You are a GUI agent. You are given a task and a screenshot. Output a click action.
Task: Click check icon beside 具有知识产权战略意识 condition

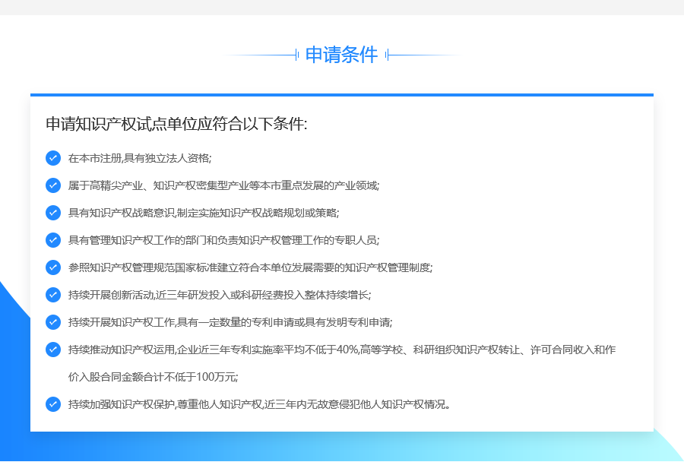point(53,213)
